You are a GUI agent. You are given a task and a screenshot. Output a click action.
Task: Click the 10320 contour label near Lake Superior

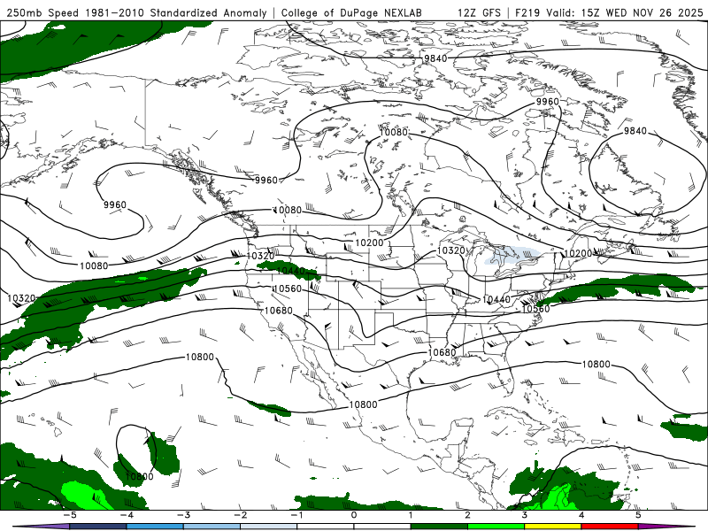[x=451, y=250]
